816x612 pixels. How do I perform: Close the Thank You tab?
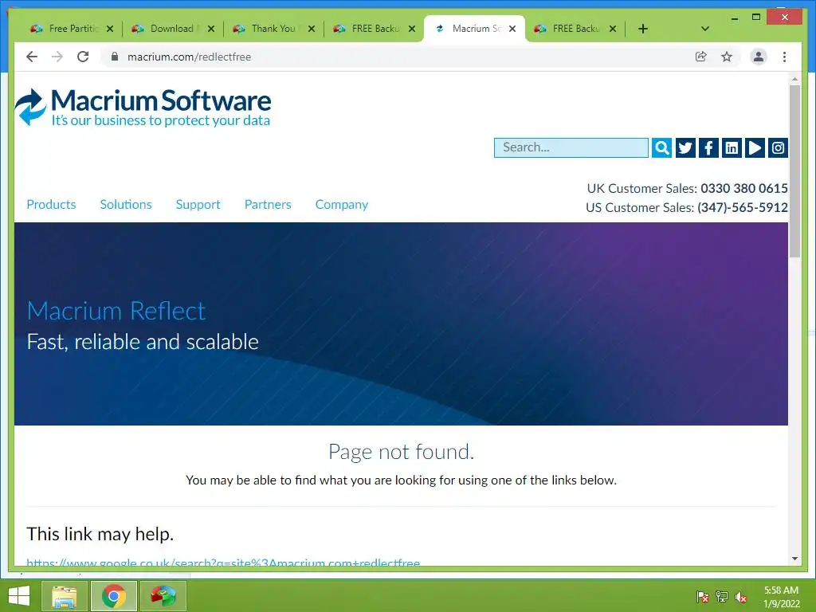click(x=312, y=29)
